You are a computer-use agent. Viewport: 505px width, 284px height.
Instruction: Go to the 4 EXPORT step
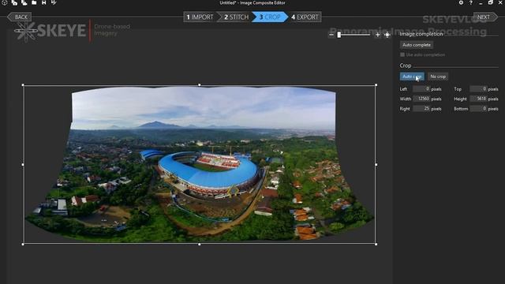coord(305,17)
